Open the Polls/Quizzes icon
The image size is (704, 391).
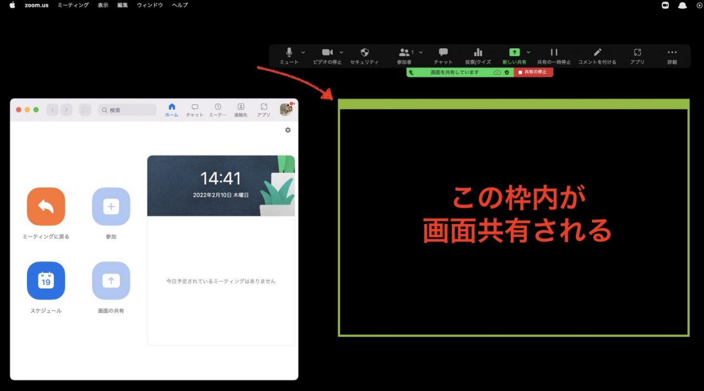(478, 53)
